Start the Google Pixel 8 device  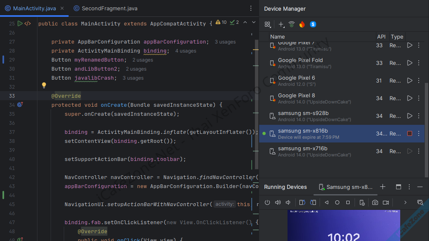[409, 98]
